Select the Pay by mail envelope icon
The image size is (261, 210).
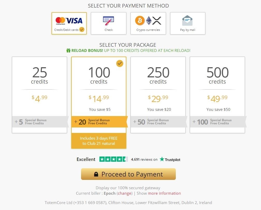[x=187, y=21]
